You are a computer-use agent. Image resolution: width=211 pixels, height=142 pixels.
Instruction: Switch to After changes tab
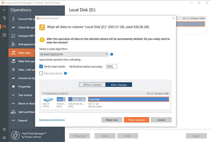tap(119, 85)
